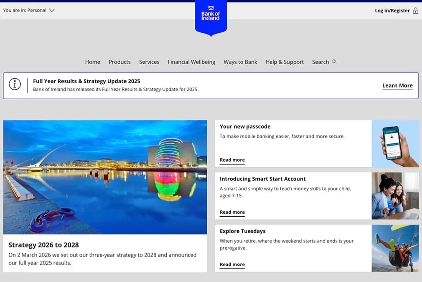Go to Help & Support

click(285, 62)
